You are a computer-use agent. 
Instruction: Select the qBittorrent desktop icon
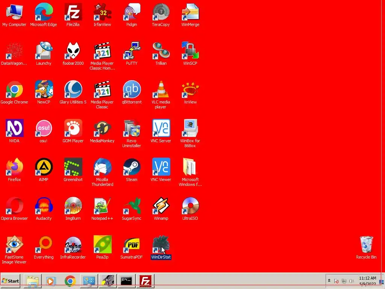pyautogui.click(x=132, y=90)
